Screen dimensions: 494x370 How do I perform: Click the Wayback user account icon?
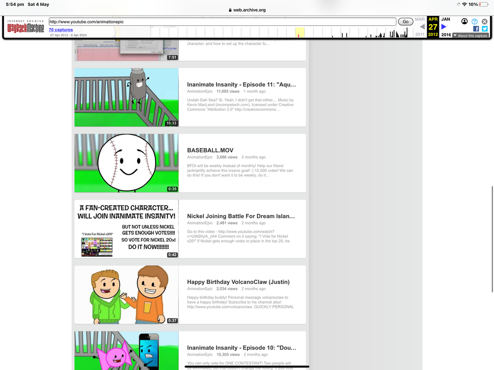pos(465,22)
